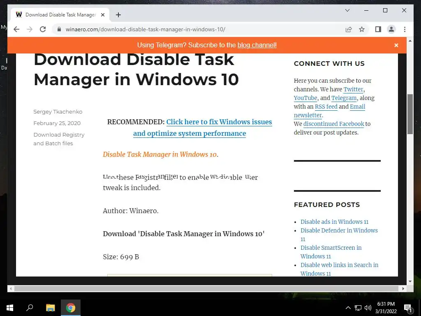The image size is (421, 316).
Task: Open the Windows Start menu
Action: [10, 308]
